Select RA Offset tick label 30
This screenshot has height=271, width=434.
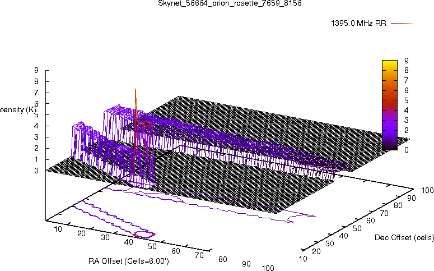click(105, 238)
